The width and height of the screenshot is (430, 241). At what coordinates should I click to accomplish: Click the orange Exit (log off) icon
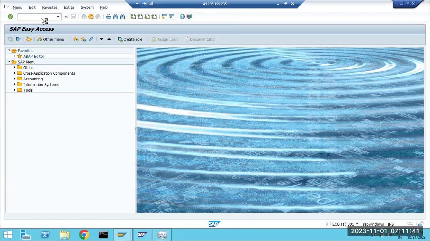point(91,17)
